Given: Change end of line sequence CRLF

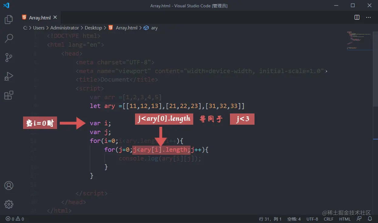Looking at the screenshot, I should (329, 219).
